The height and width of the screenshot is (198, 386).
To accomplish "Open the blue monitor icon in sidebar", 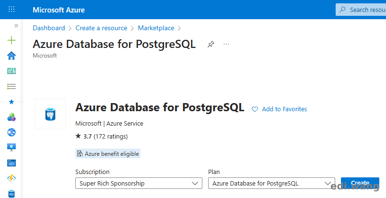I will pyautogui.click(x=12, y=147).
